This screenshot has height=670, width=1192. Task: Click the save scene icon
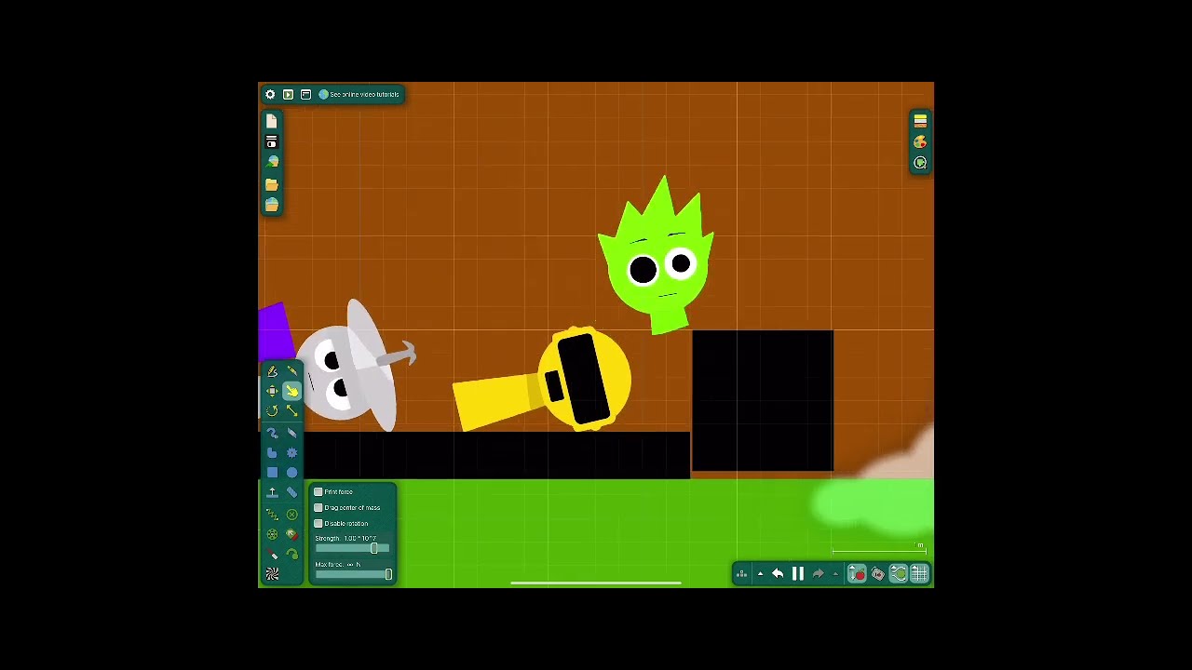(x=271, y=141)
